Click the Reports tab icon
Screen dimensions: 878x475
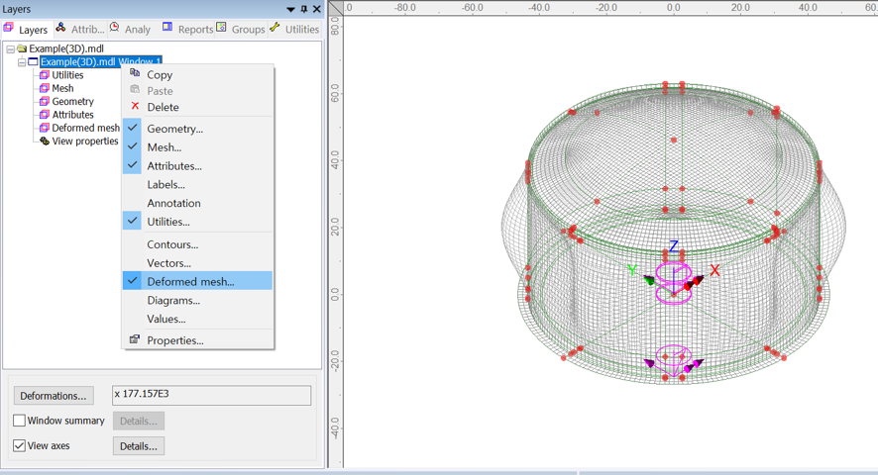point(167,27)
